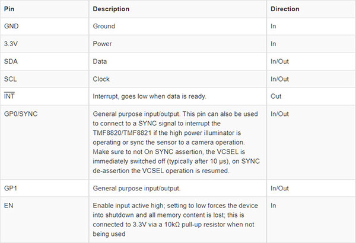Click the In direction for EN row
Viewport: 356px width, 243px height.
[273, 205]
